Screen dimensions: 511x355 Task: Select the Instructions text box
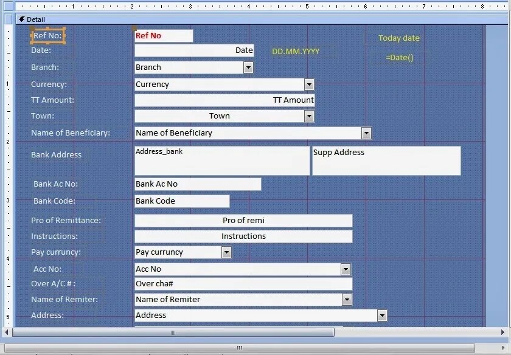pyautogui.click(x=243, y=236)
